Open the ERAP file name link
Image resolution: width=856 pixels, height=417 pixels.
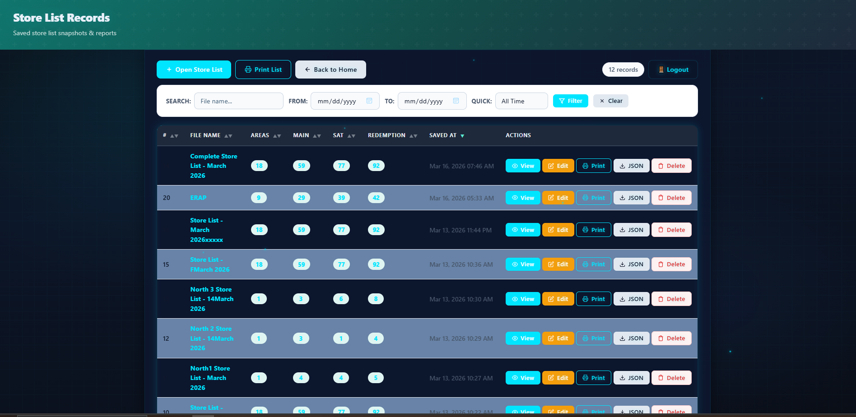[x=198, y=198]
